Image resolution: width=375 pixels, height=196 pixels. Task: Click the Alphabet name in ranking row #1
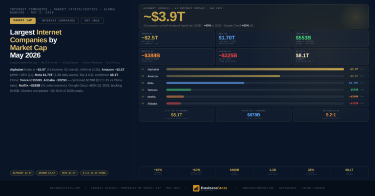pyautogui.click(x=153, y=70)
